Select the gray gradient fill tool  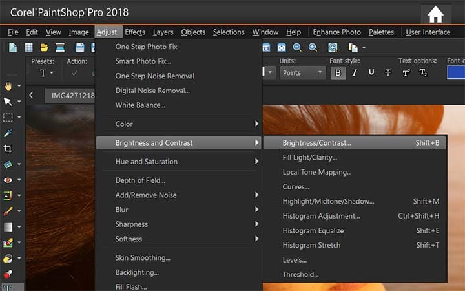pyautogui.click(x=8, y=227)
